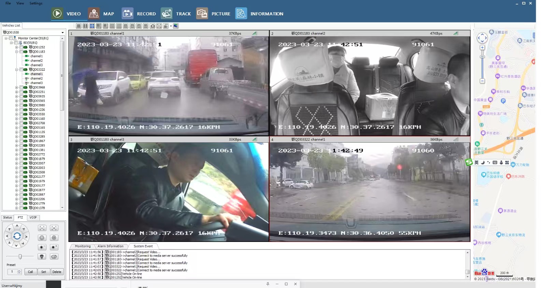Viewport: 546px width, 288px height.
Task: Increase PTZ iris brightness
Action: pos(54,247)
